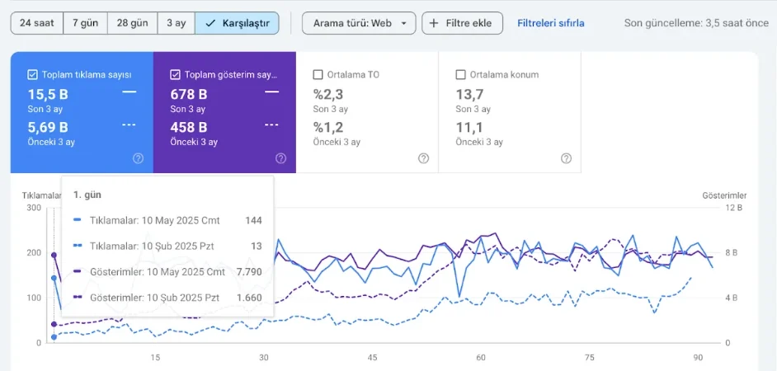The image size is (777, 371).
Task: Switch to the 7 gün range
Action: pos(85,23)
